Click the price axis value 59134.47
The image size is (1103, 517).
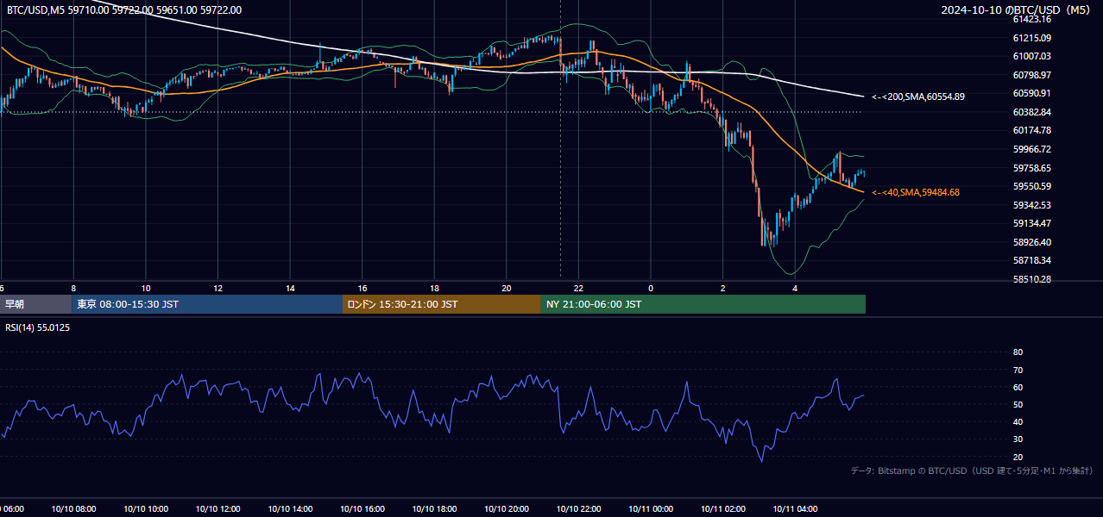1031,223
